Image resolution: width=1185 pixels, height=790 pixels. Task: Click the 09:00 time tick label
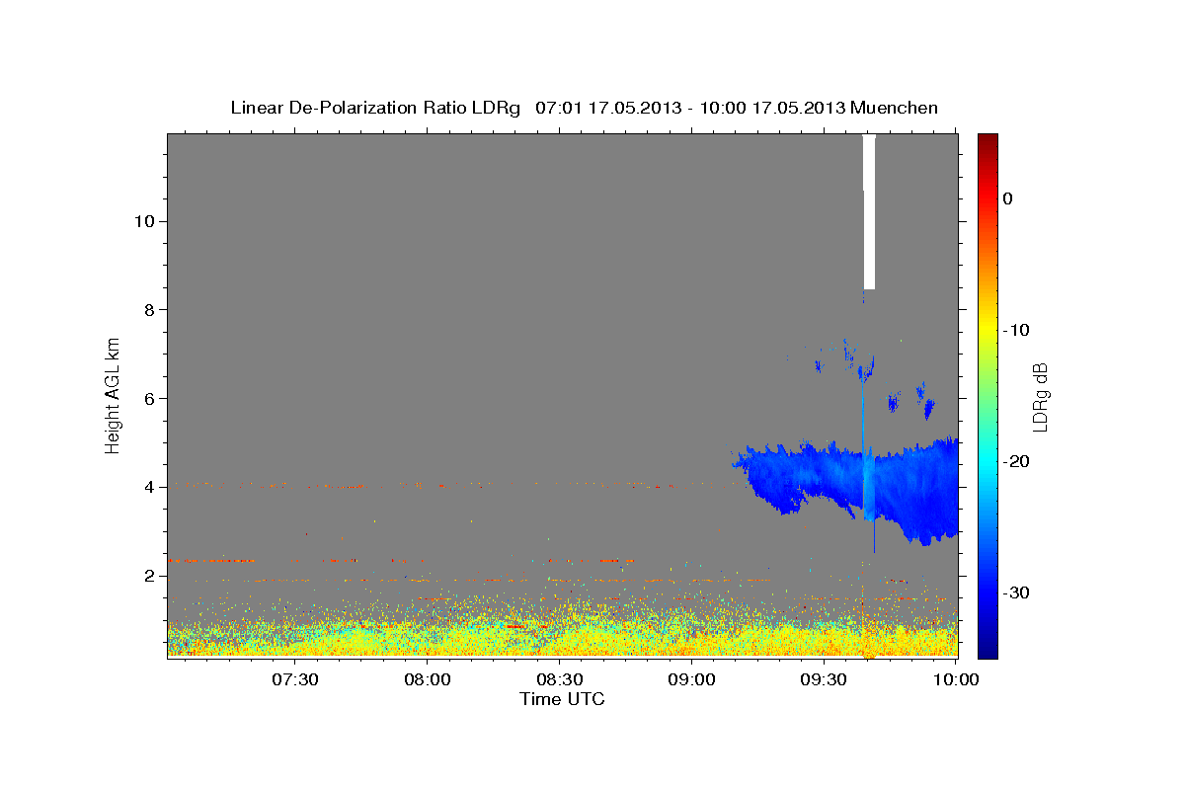point(691,679)
